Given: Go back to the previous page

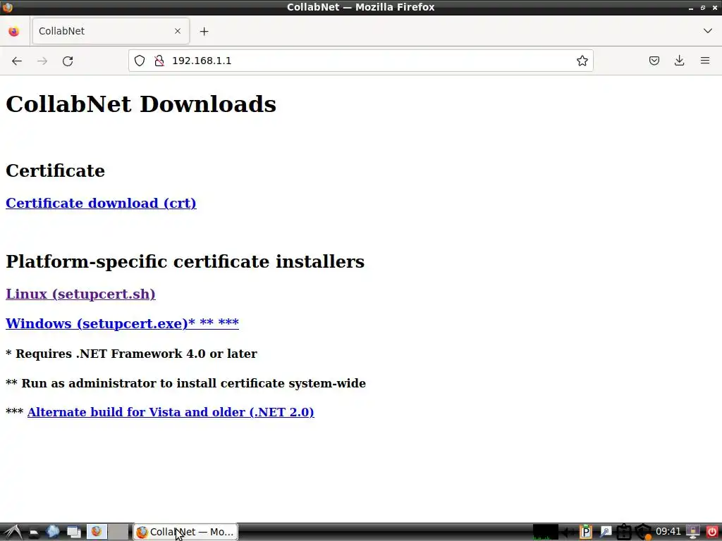Looking at the screenshot, I should tap(17, 61).
